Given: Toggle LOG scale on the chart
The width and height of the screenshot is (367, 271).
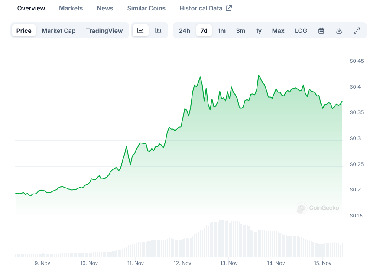Looking at the screenshot, I should pos(301,31).
